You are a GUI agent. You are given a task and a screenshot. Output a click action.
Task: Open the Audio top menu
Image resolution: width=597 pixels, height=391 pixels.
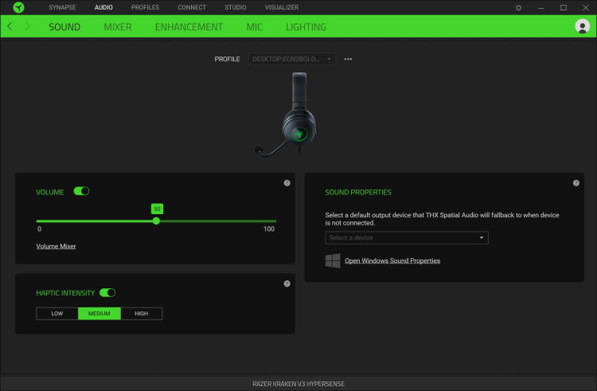pos(103,7)
